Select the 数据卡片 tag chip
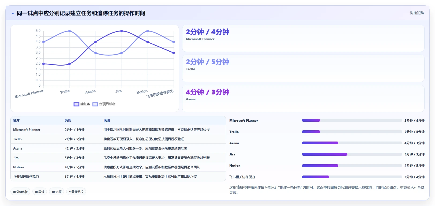Image resolution: width=435 pixels, height=206 pixels. pos(76,192)
